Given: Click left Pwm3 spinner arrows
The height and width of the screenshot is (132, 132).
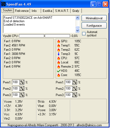Looking at the screenshot, I should pyautogui.click(x=22, y=95).
